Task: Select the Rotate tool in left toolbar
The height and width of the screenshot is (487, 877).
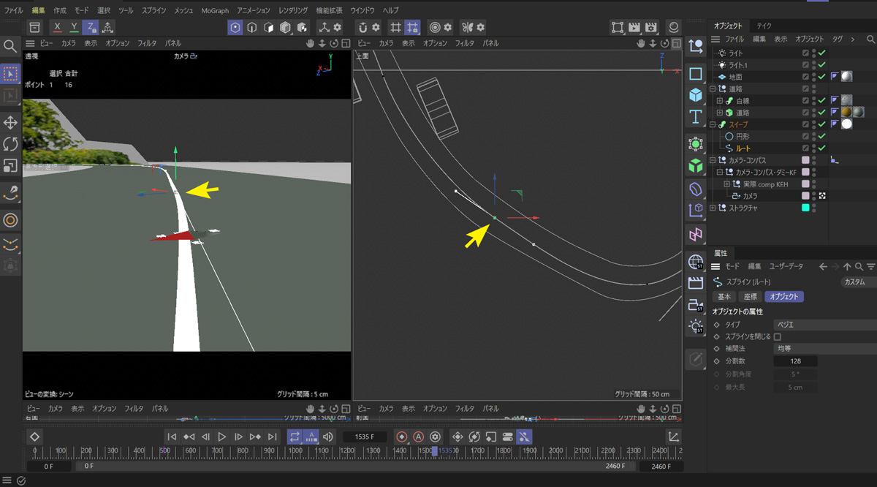Action: pos(10,144)
